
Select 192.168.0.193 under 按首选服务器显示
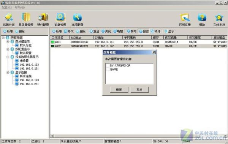[29, 65]
